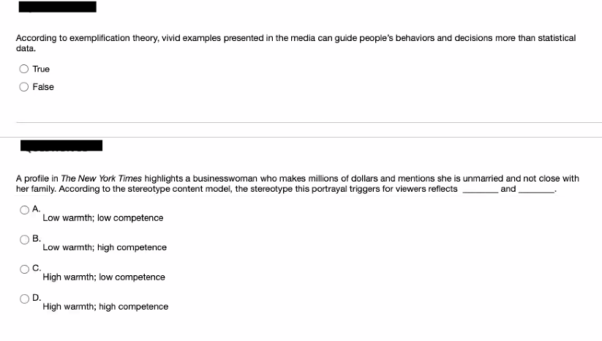
Task: Click the first blank after "reflects"
Action: coord(481,190)
